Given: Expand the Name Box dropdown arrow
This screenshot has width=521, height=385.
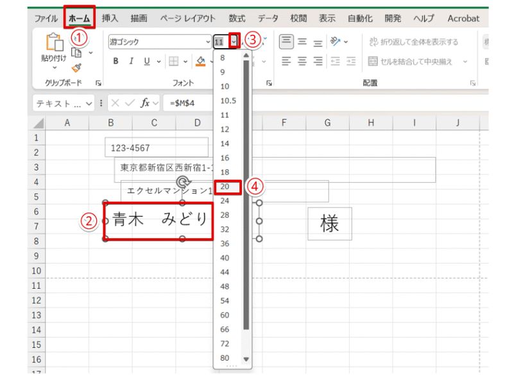Looking at the screenshot, I should point(89,103).
